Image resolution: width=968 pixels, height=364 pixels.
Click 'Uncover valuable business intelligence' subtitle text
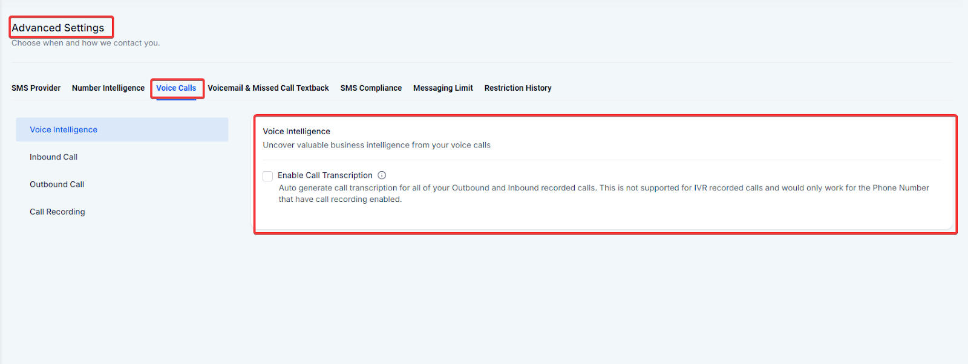click(x=376, y=145)
